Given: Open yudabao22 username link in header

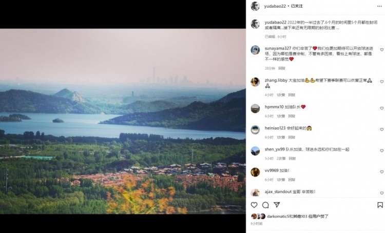Looking at the screenshot, I should coord(275,6).
